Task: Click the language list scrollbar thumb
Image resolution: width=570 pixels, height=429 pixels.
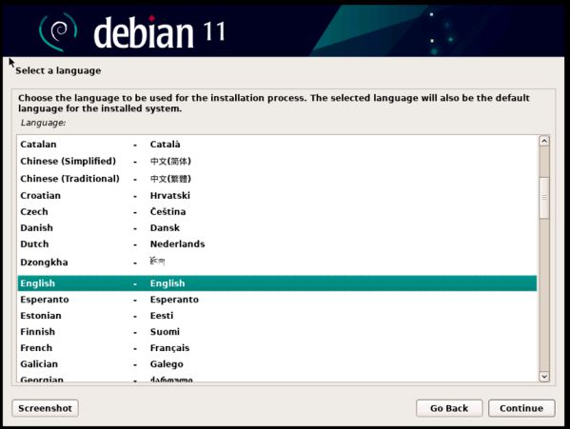Action: click(x=543, y=198)
